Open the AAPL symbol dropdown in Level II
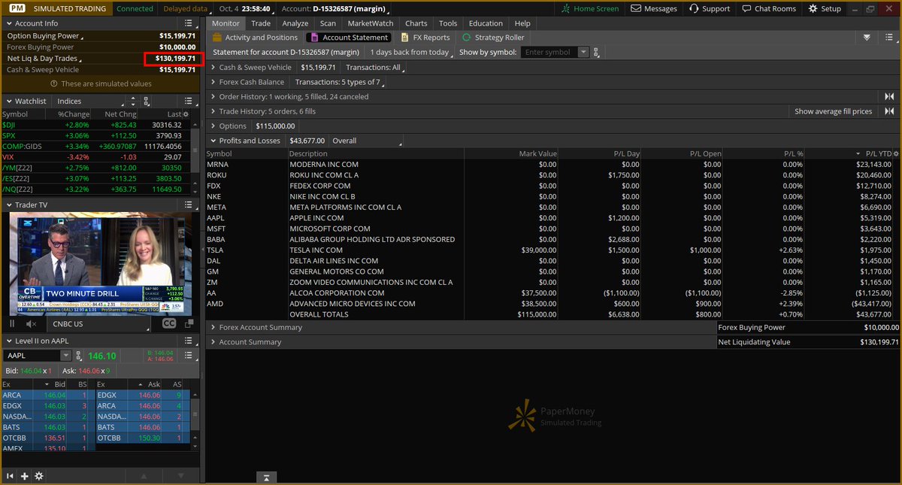This screenshot has height=485, width=902. coord(66,356)
